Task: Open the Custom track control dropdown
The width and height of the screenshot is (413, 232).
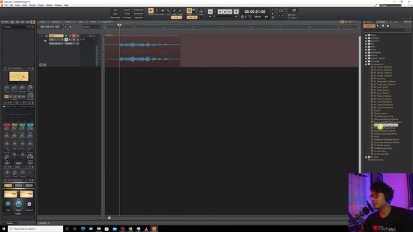Action: [92, 27]
